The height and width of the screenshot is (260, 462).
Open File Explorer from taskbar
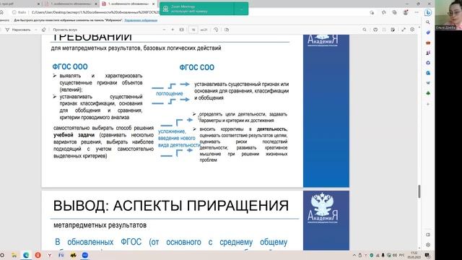click(x=14, y=255)
